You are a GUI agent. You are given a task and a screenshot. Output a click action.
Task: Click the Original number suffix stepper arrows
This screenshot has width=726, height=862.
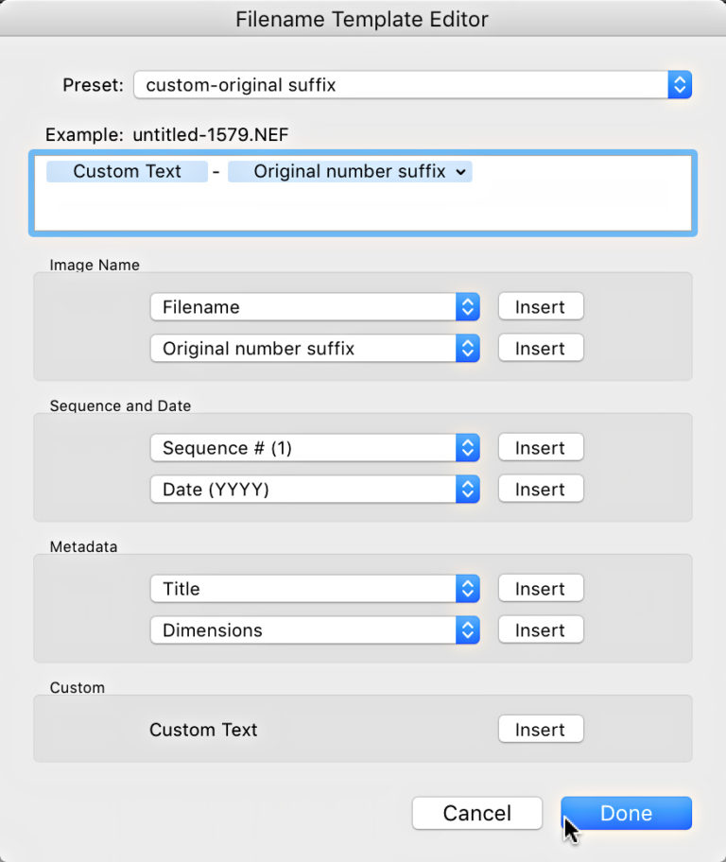(468, 348)
